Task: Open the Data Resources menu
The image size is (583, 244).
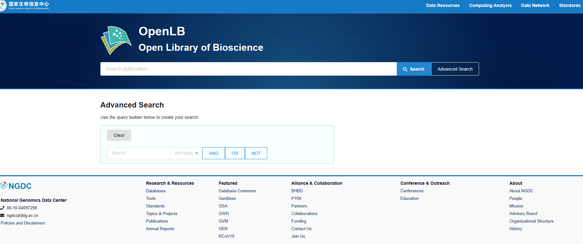Action: click(x=443, y=5)
